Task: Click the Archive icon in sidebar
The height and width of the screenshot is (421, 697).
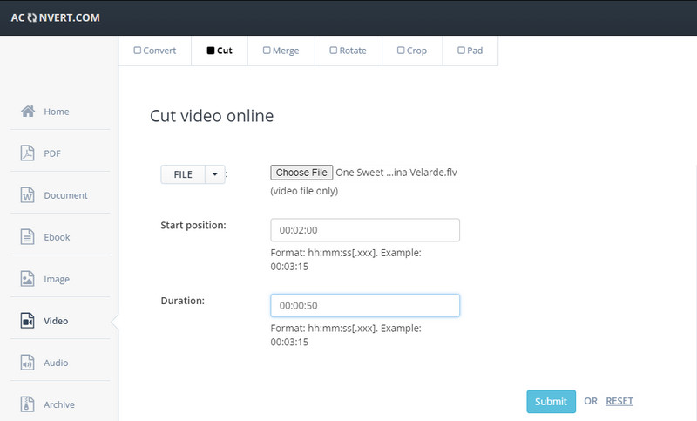Action: click(x=28, y=404)
